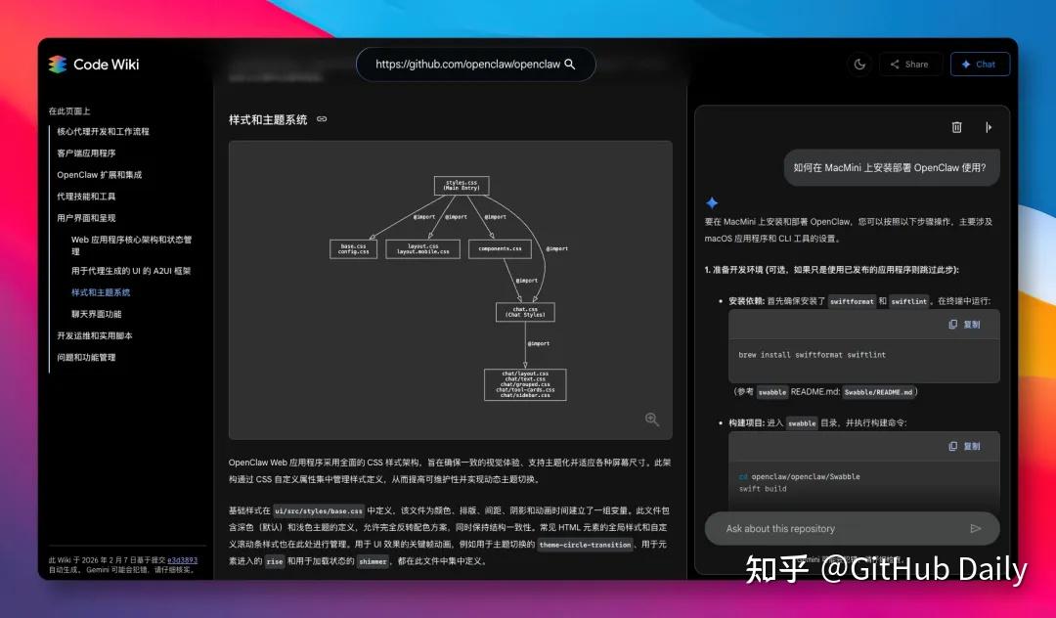The width and height of the screenshot is (1056, 618).
Task: Go to 样式和主题系统 sidebar item
Action: (101, 292)
